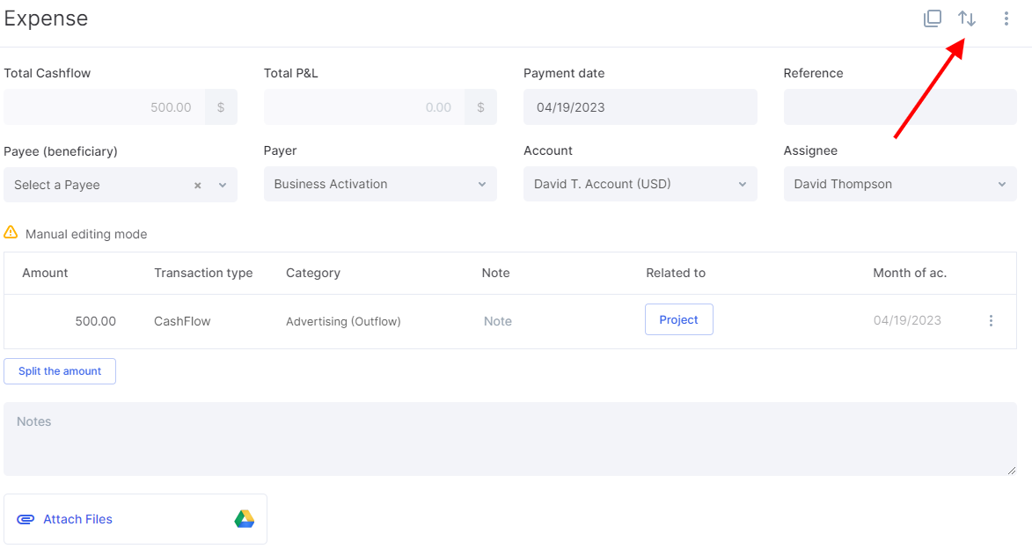Click into the Notes text area
The height and width of the screenshot is (556, 1032).
pyautogui.click(x=510, y=439)
